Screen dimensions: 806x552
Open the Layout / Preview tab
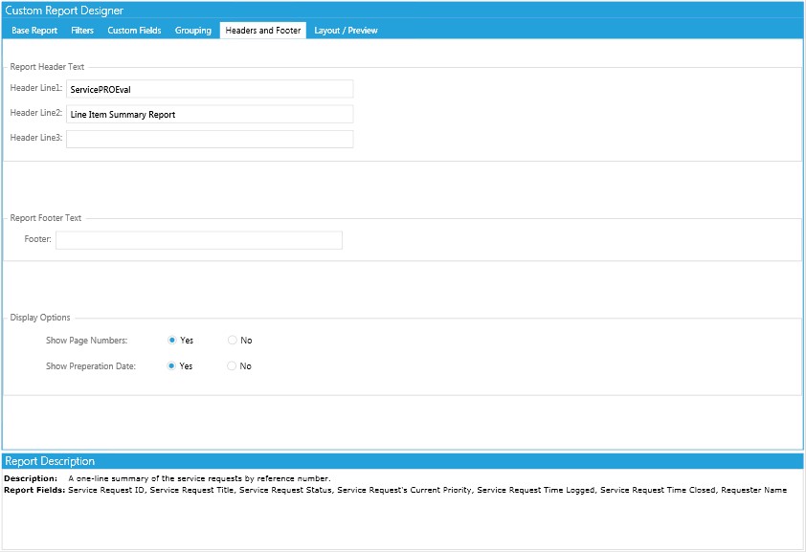click(346, 30)
